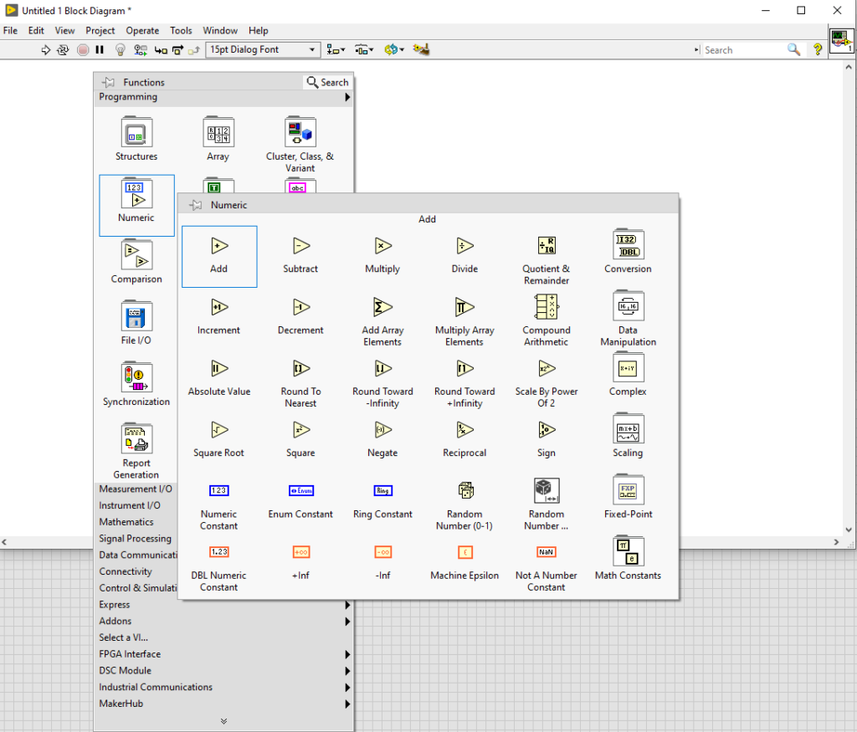Open the Data Manipulation subpalette
Viewport: 857px width, 732px height.
point(628,317)
